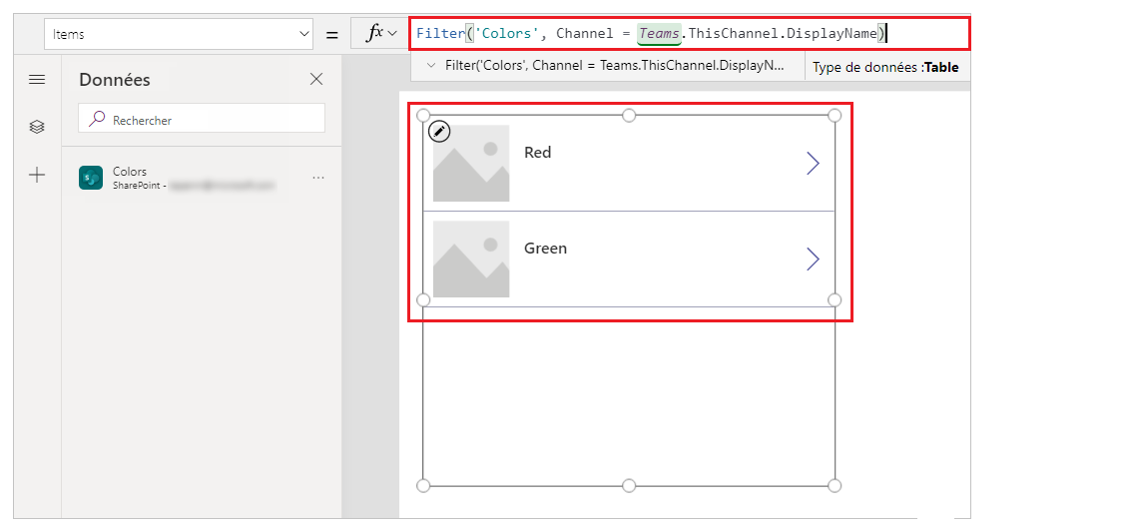Select the Colors data source name
The height and width of the screenshot is (532, 1128).
[130, 171]
